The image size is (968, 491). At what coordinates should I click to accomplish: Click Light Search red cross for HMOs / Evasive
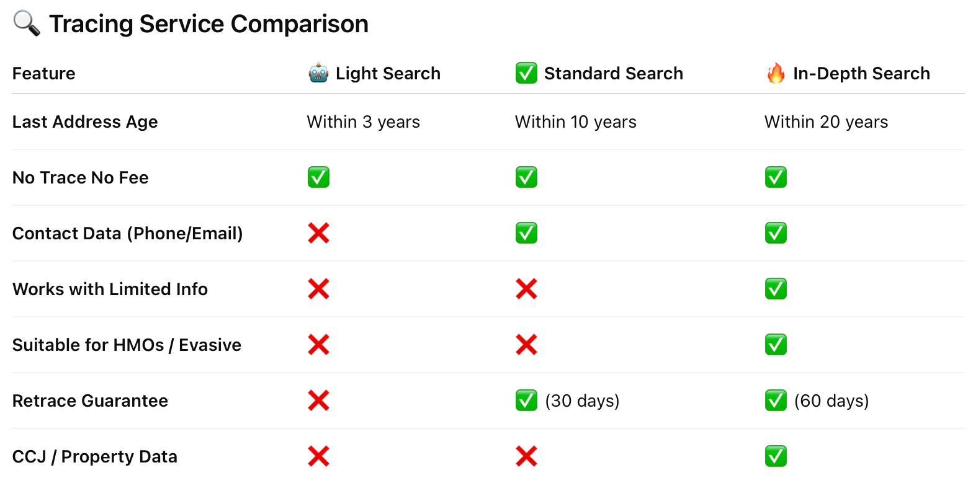pos(318,345)
